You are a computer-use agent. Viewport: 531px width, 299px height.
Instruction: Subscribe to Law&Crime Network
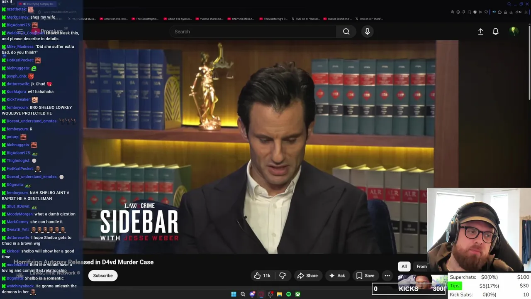coord(103,276)
